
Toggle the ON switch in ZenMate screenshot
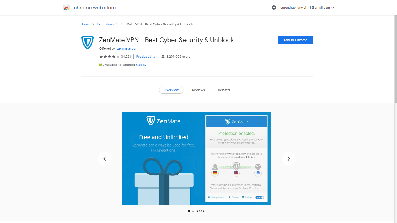coord(260,197)
